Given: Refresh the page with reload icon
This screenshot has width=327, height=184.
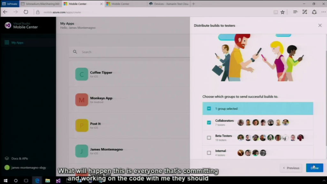Looking at the screenshot, I should pyautogui.click(x=26, y=12).
